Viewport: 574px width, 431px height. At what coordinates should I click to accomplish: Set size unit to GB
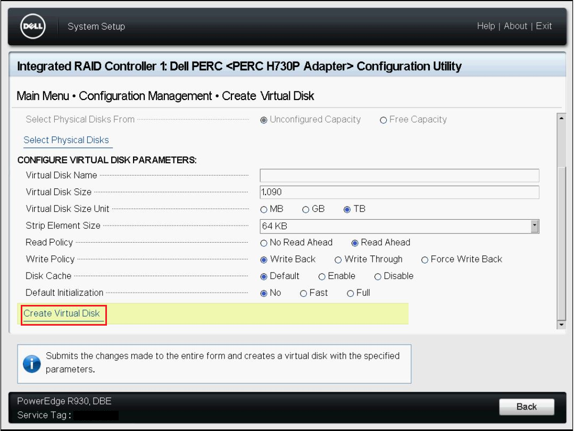(306, 210)
